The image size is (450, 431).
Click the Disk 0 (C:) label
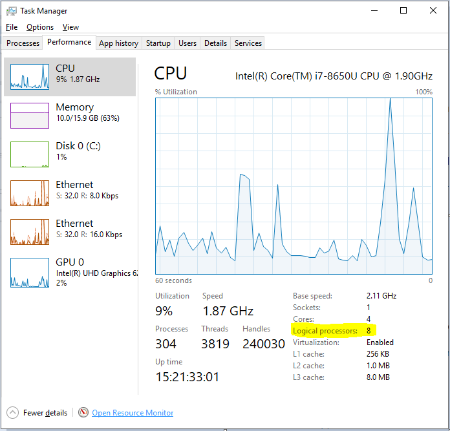tap(78, 145)
